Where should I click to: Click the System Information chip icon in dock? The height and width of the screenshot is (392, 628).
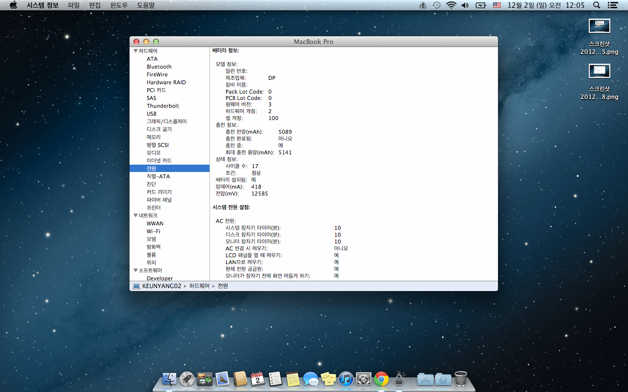pyautogui.click(x=399, y=379)
